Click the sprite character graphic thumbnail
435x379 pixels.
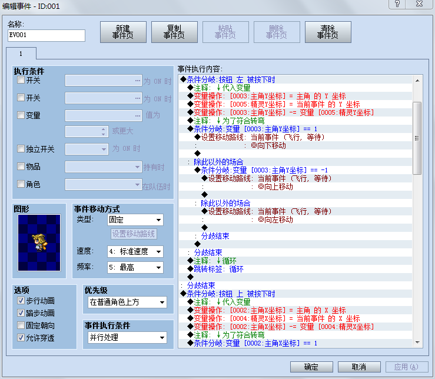[x=39, y=242]
